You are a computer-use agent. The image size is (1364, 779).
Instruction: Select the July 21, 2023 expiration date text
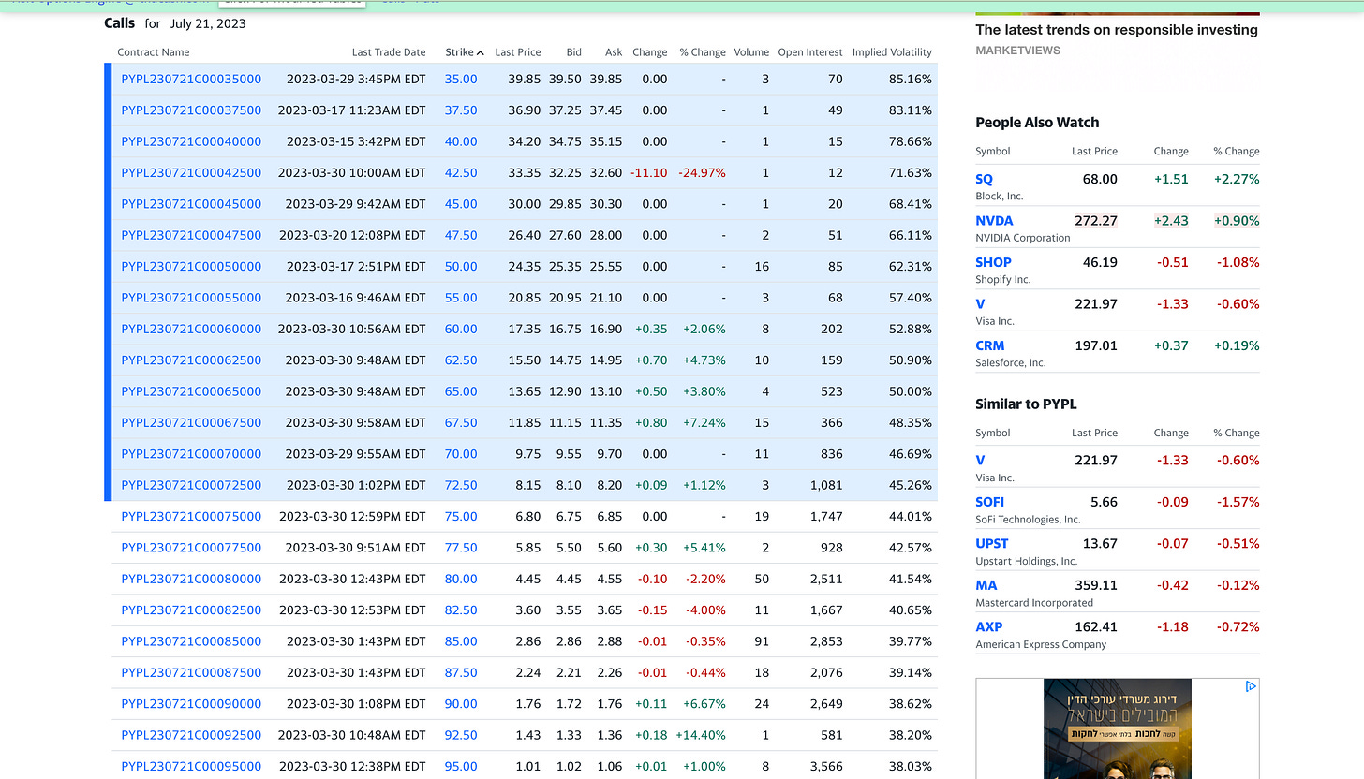coord(208,23)
